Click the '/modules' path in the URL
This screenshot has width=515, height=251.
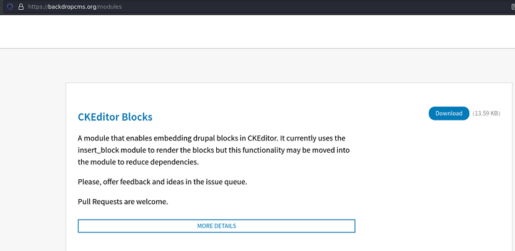click(x=109, y=6)
